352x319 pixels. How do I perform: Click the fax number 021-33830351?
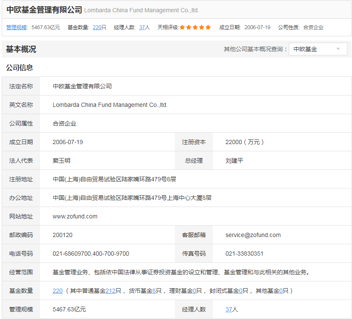[x=244, y=254]
